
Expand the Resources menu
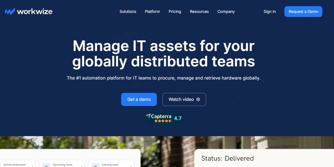click(x=199, y=12)
